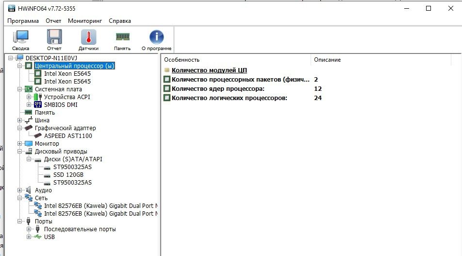Open the Программа menu
This screenshot has height=256, width=462.
(23, 21)
